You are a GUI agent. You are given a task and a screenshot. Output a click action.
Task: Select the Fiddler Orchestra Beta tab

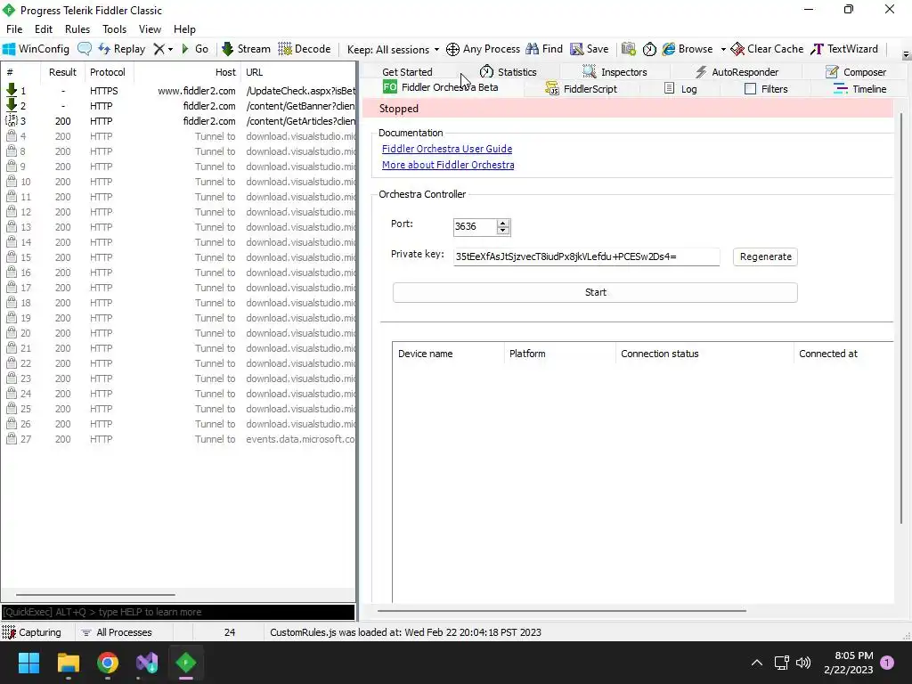pos(440,87)
